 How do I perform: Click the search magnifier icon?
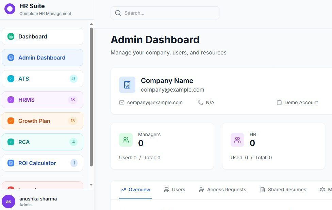(x=118, y=13)
